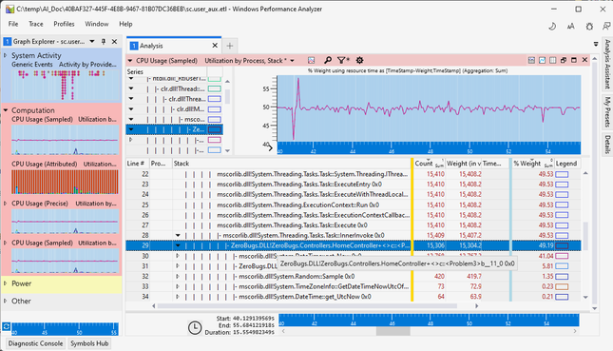The image size is (613, 351).
Task: Toggle dark mode moon icon
Action: coord(552,27)
